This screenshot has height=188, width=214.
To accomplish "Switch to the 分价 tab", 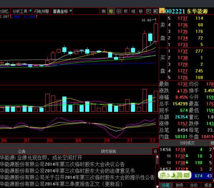I will pyautogui.click(x=194, y=185).
